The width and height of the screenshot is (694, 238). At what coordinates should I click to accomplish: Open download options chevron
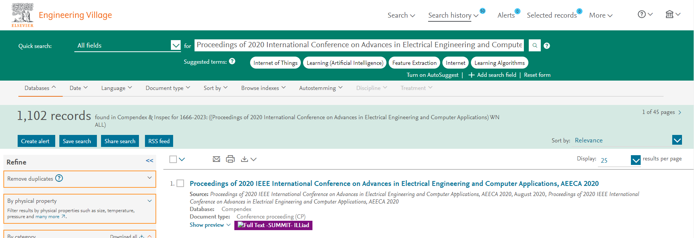[253, 159]
